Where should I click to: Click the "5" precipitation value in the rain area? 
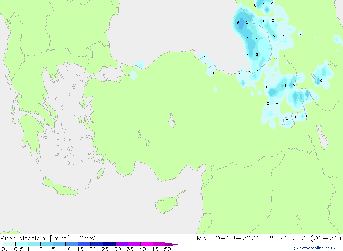[238, 23]
